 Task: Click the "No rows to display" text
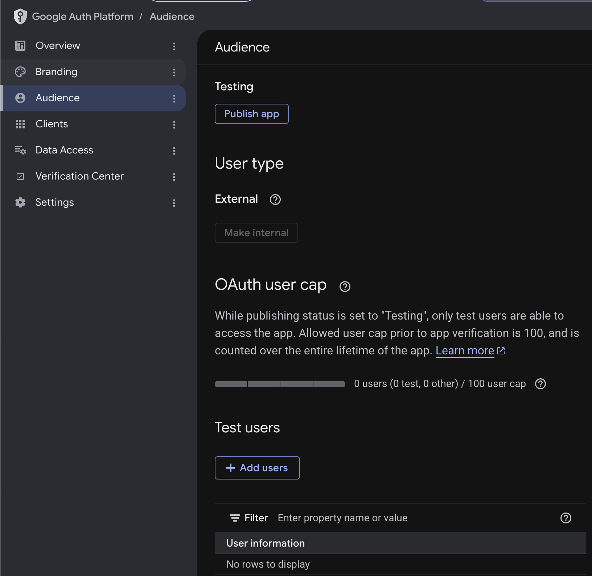click(x=268, y=564)
